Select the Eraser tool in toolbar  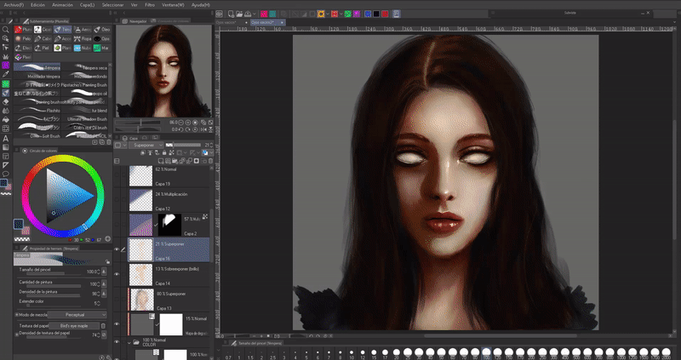(x=5, y=101)
